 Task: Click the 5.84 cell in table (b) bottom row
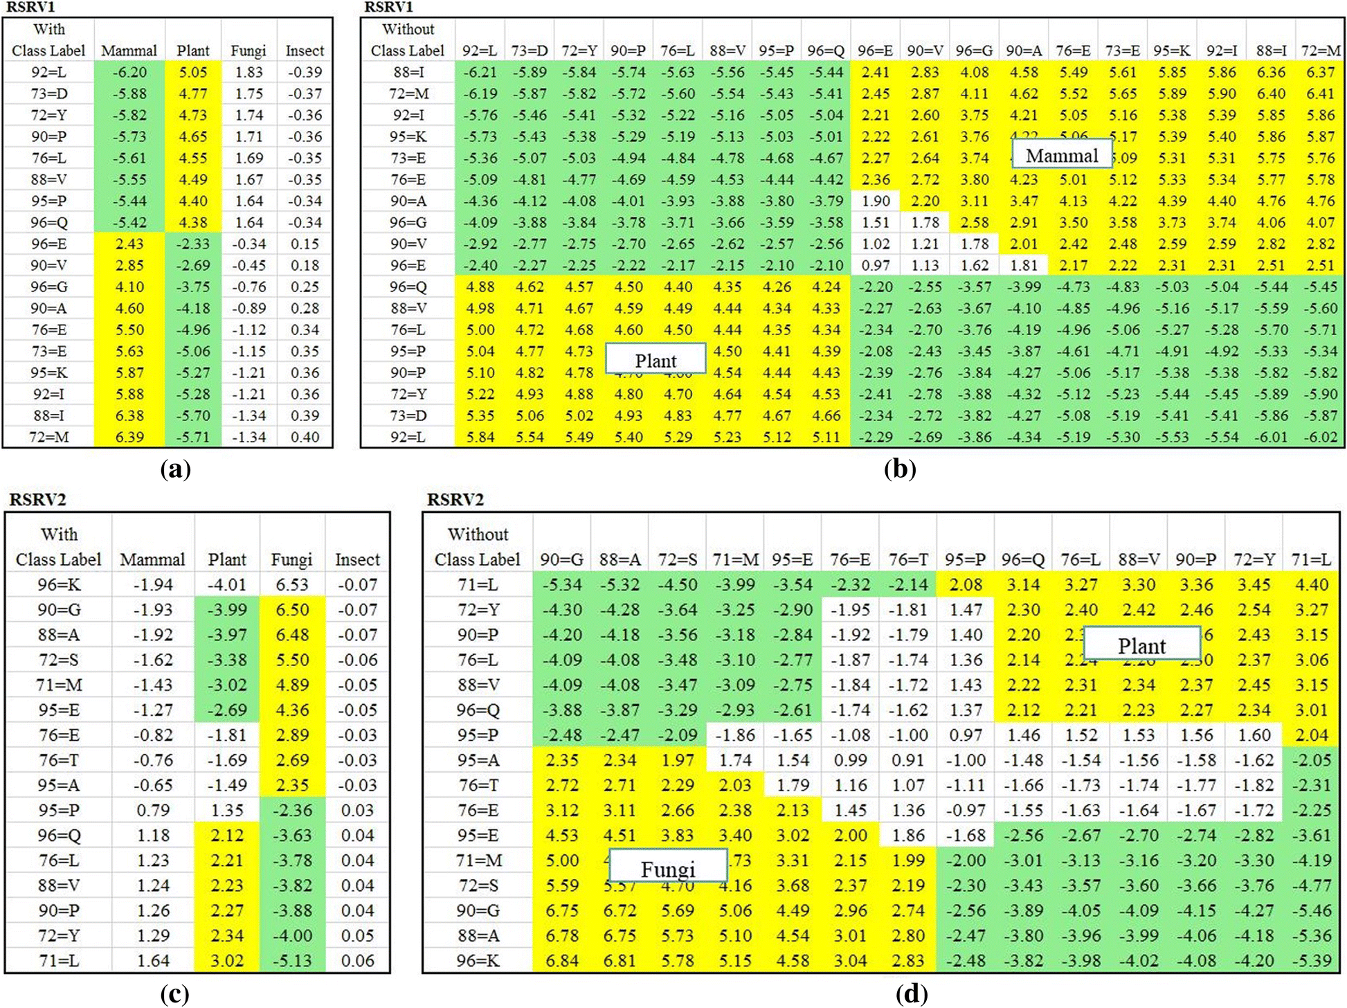[x=480, y=437]
